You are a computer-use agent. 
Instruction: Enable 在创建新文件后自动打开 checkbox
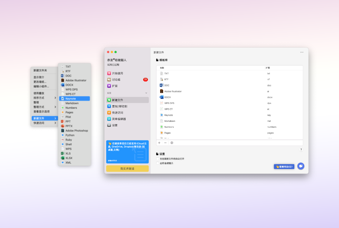158,159
